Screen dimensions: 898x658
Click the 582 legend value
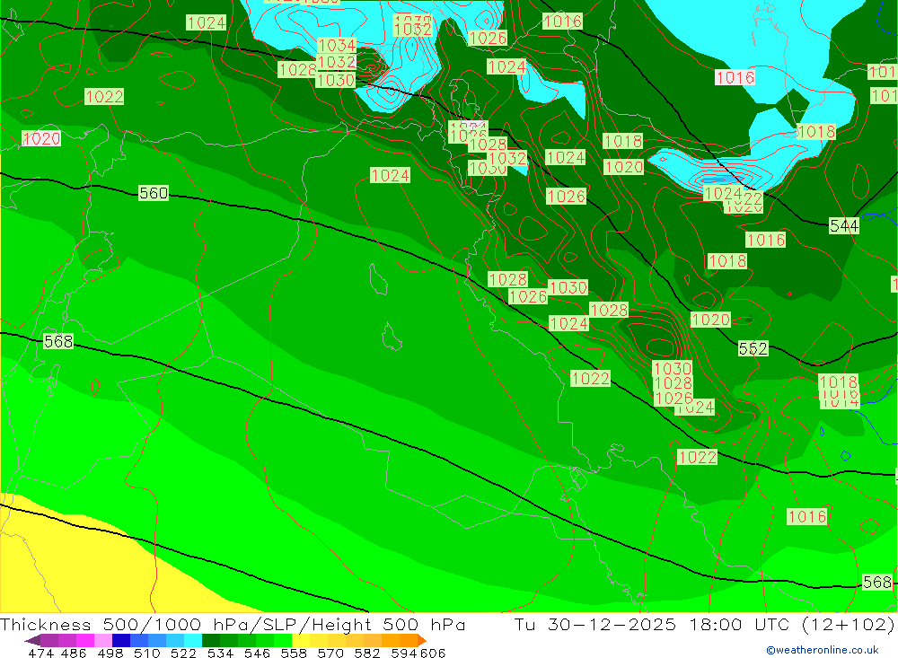tap(366, 653)
